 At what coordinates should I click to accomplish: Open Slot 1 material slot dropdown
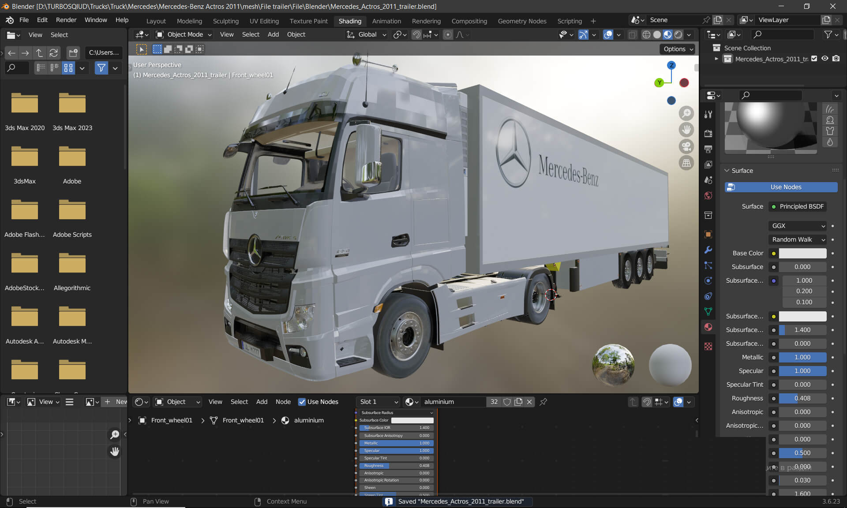pyautogui.click(x=378, y=402)
